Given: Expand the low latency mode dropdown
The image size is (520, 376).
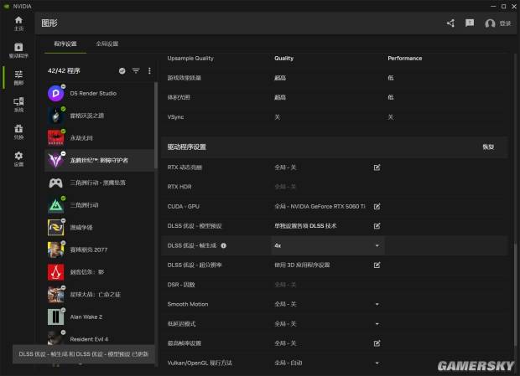Looking at the screenshot, I should [x=377, y=324].
